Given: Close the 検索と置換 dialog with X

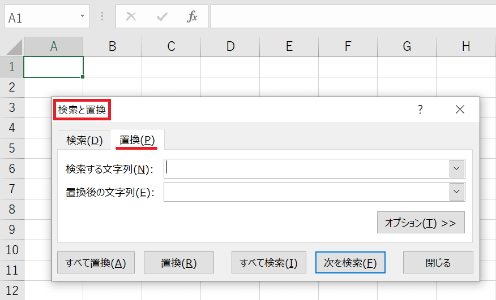Looking at the screenshot, I should click(x=460, y=110).
